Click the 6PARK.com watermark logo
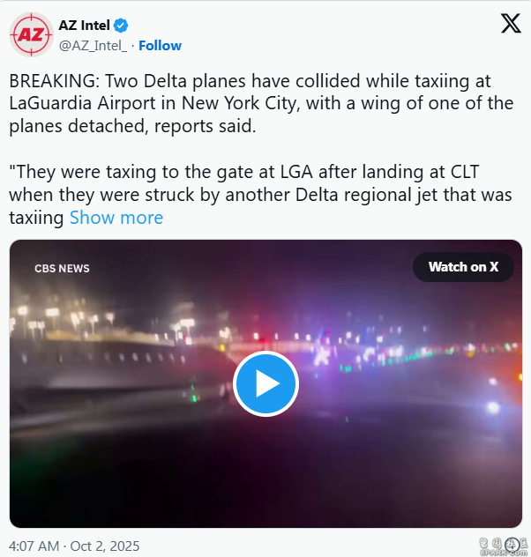Viewport: 531px width, 557px height. tap(503, 546)
